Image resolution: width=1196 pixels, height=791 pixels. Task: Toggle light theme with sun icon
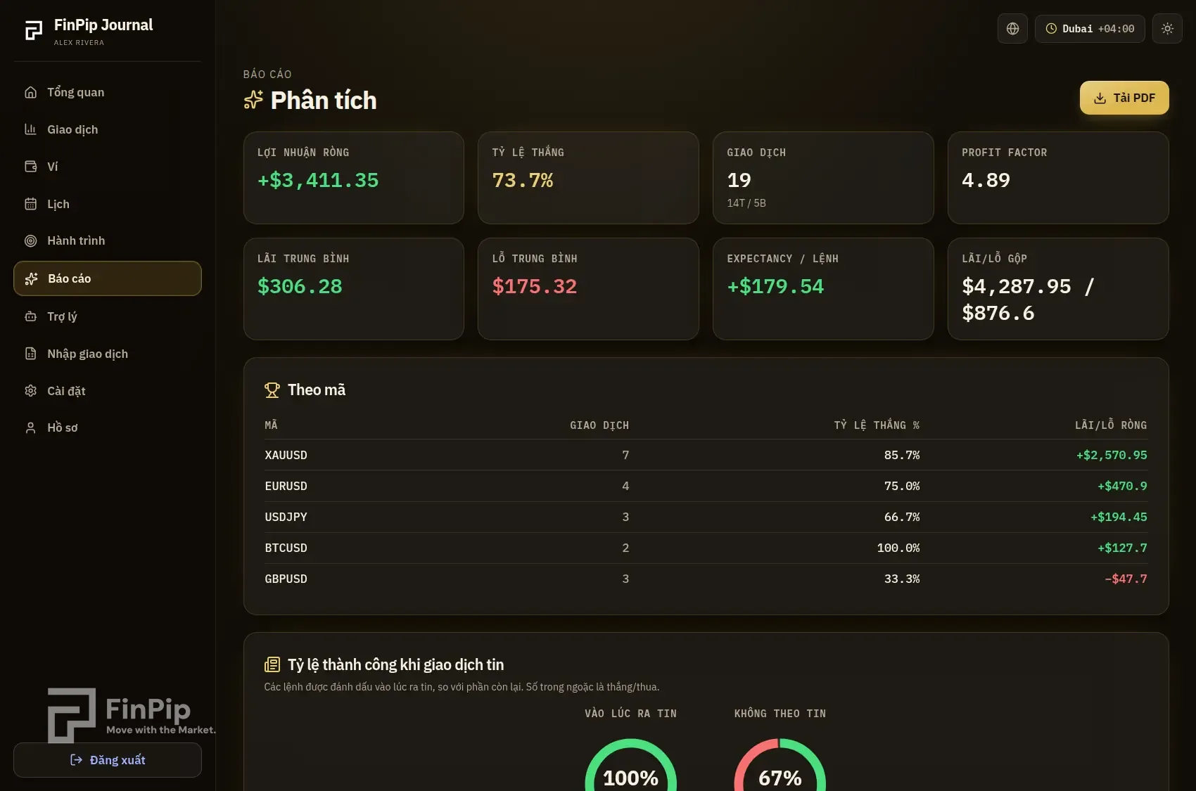tap(1167, 29)
